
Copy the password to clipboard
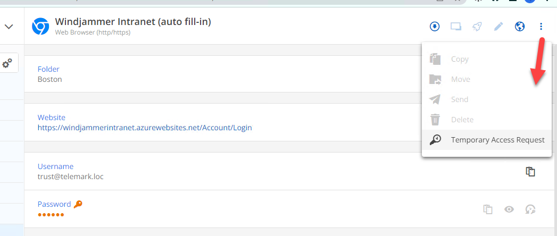pos(488,209)
